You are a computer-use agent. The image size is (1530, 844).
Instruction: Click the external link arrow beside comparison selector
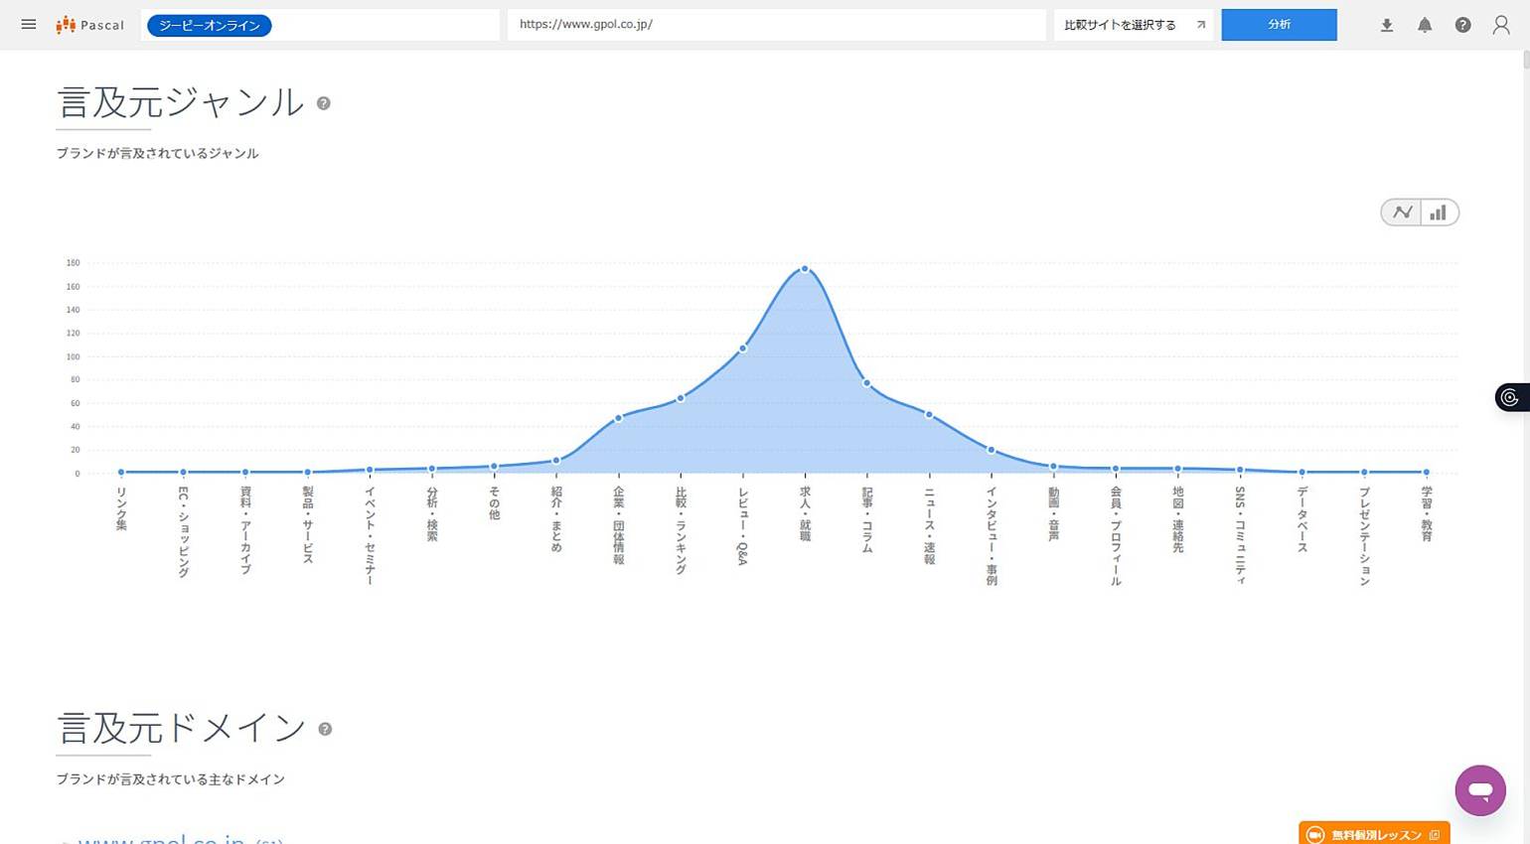[x=1200, y=25]
